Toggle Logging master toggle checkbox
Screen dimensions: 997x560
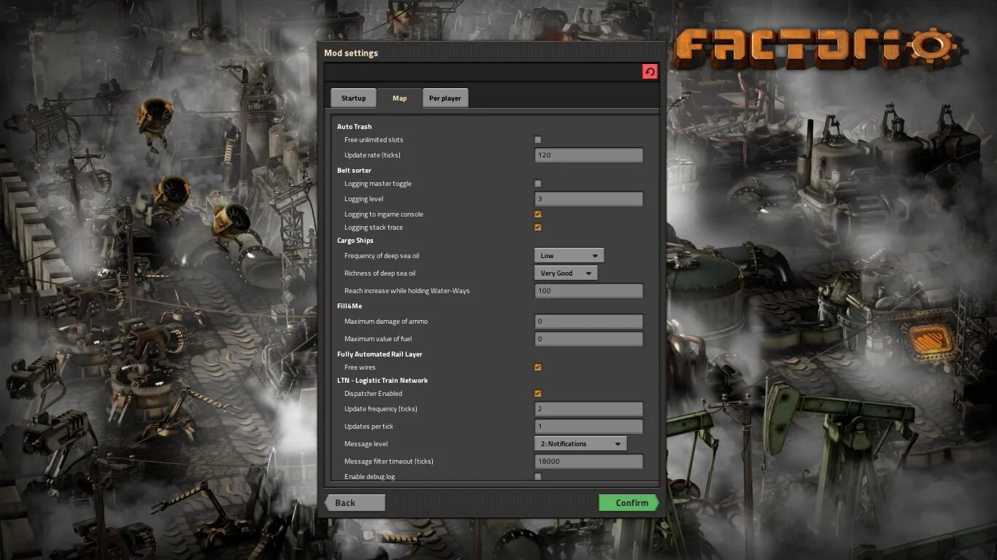[538, 184]
